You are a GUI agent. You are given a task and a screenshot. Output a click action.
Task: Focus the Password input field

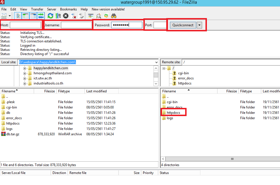tap(127, 25)
